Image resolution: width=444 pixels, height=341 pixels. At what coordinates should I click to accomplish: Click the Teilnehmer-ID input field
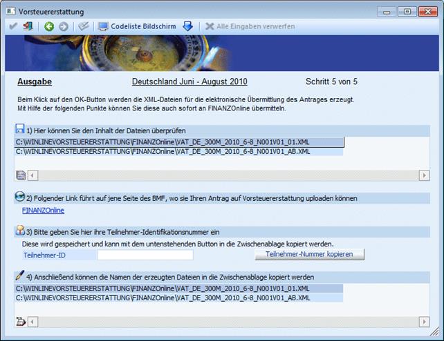[x=145, y=255]
